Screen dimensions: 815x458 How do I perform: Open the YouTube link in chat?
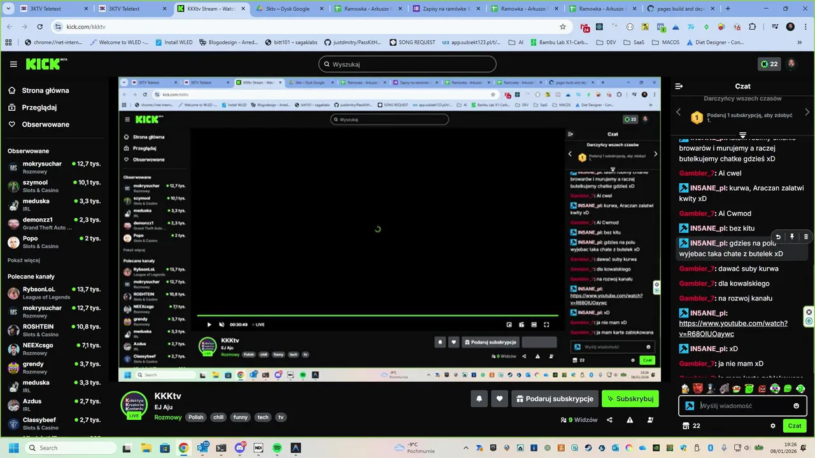(x=733, y=328)
